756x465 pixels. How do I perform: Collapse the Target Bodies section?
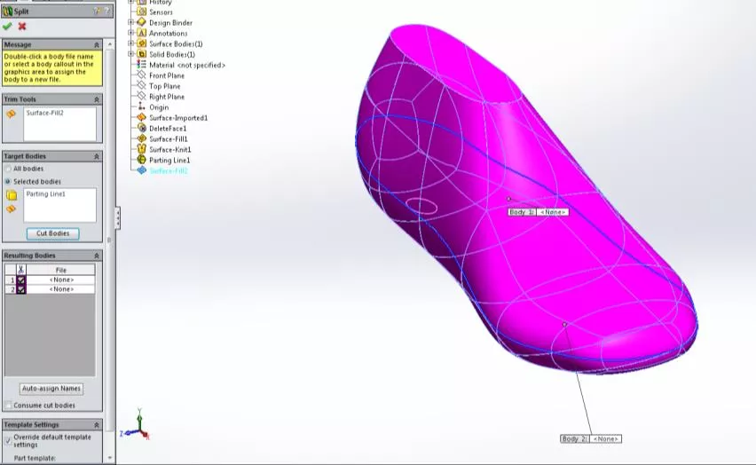[97, 156]
